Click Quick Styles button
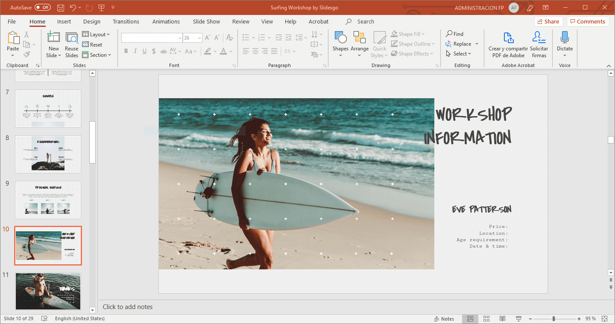Image resolution: width=615 pixels, height=324 pixels. point(379,44)
